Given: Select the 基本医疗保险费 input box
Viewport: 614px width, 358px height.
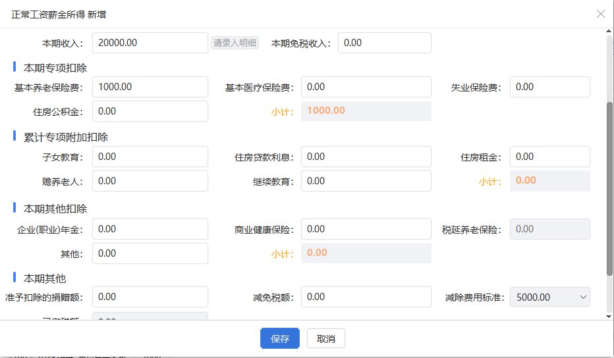Looking at the screenshot, I should [366, 87].
